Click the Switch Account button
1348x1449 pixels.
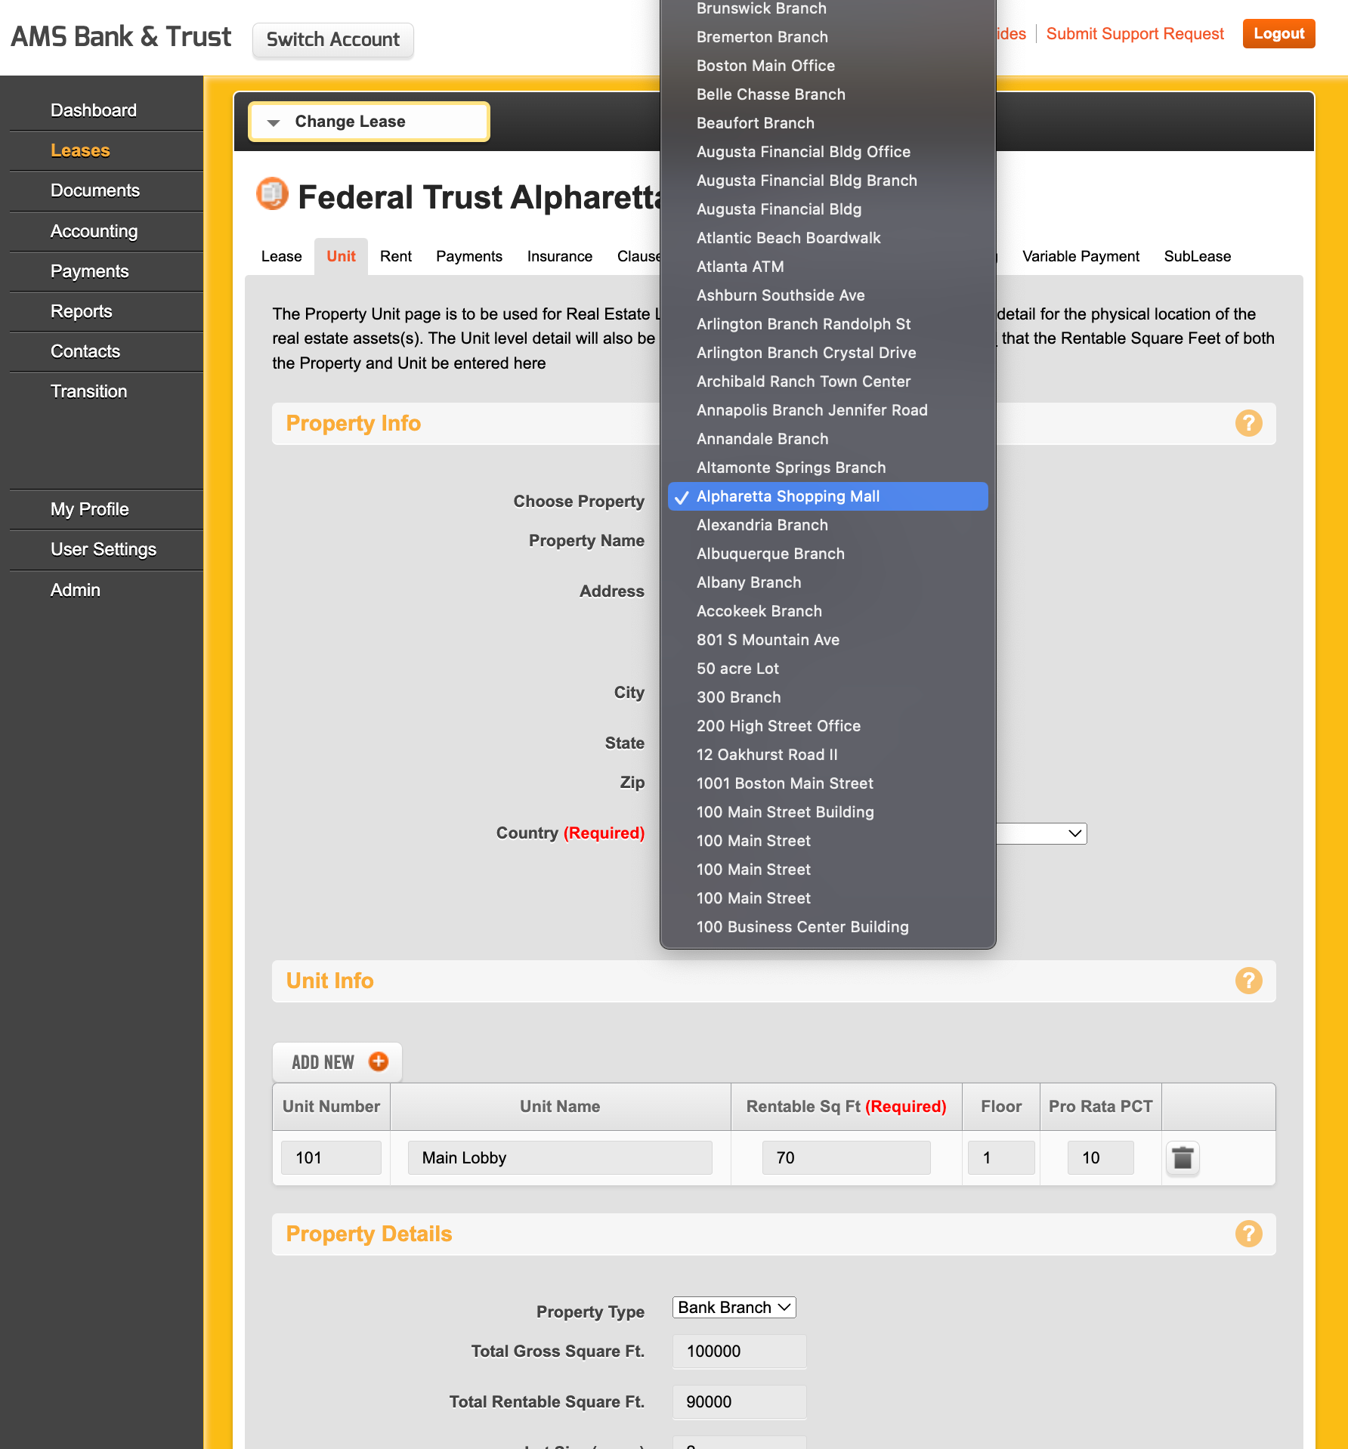point(332,39)
